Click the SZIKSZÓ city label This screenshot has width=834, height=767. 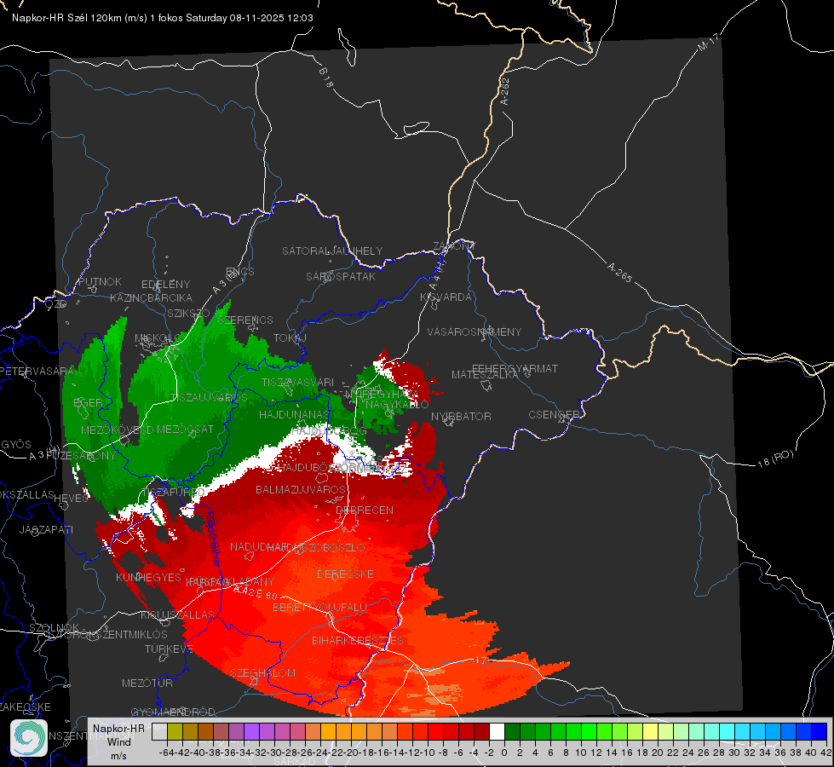[188, 314]
